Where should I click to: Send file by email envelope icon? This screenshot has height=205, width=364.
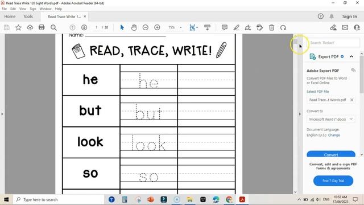[345, 27]
